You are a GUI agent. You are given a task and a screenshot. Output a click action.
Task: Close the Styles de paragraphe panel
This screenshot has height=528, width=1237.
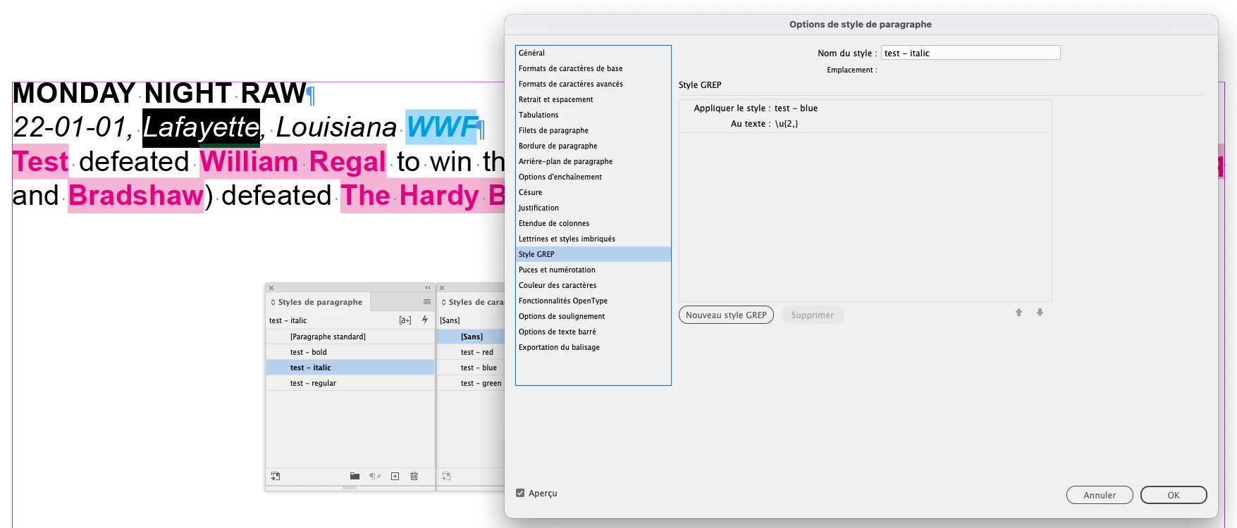coord(271,288)
